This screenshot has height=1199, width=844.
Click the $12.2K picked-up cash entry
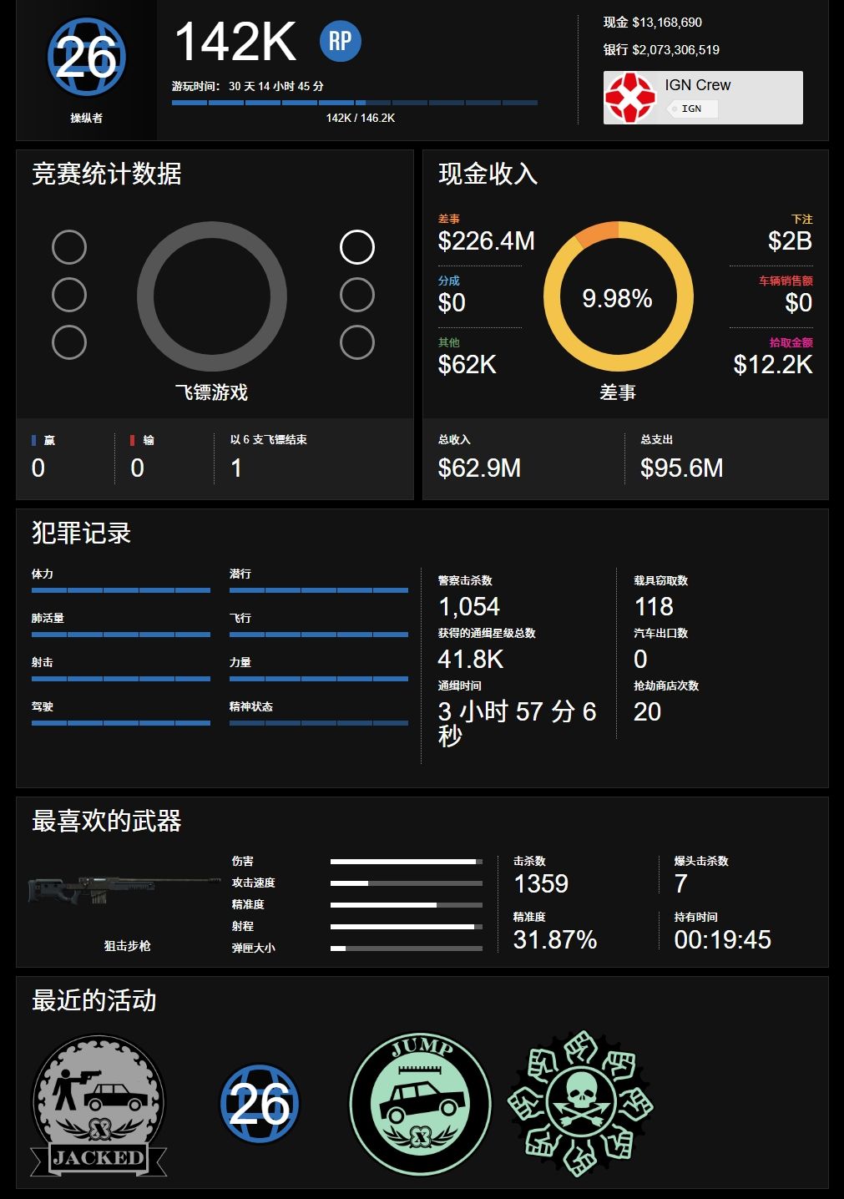pos(773,357)
